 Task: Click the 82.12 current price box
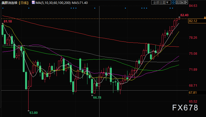pyautogui.click(x=197, y=21)
